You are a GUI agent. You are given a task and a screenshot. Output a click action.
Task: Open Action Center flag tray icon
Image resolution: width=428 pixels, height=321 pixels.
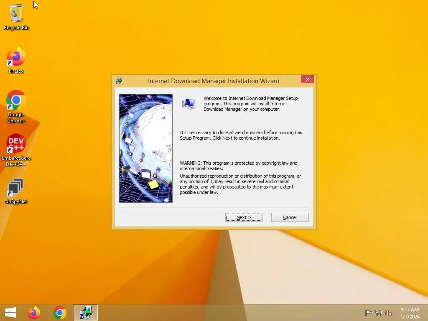click(x=368, y=313)
